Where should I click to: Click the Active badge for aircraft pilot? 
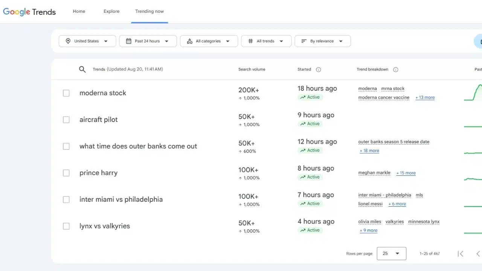click(310, 124)
